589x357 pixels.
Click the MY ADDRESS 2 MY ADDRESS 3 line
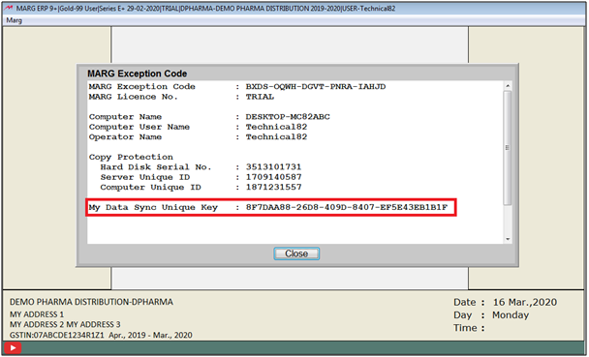(x=65, y=325)
